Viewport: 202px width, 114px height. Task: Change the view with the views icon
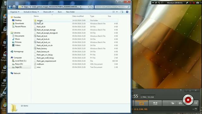click(x=114, y=12)
